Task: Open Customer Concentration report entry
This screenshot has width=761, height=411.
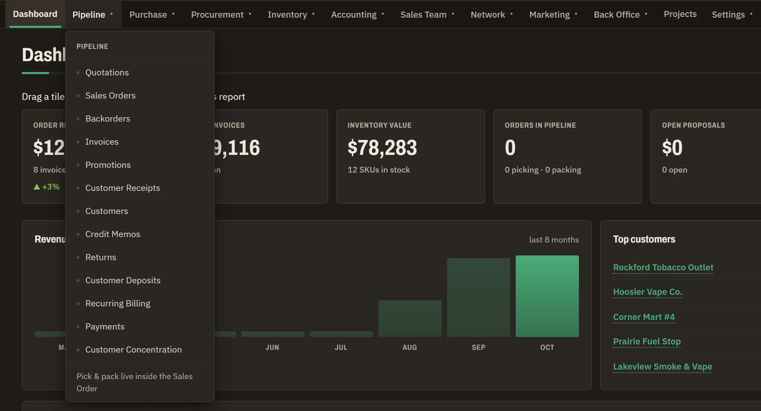Action: 140,350
